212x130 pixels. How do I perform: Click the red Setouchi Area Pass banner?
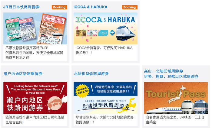tap(35, 98)
